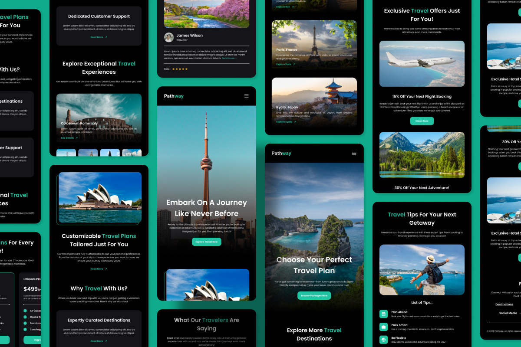Click the five-star rating beside Rate label
Image resolution: width=521 pixels, height=347 pixels.
coord(180,69)
